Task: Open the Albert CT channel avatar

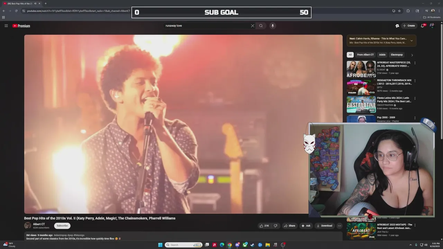Action: tap(27, 226)
